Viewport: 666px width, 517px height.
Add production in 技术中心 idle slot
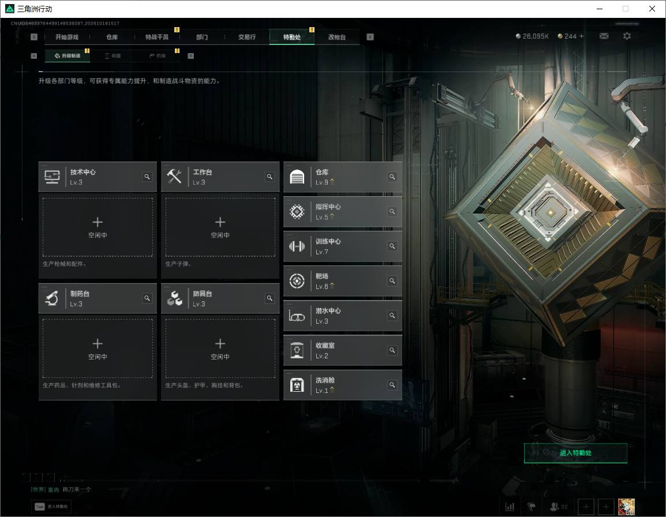(98, 227)
